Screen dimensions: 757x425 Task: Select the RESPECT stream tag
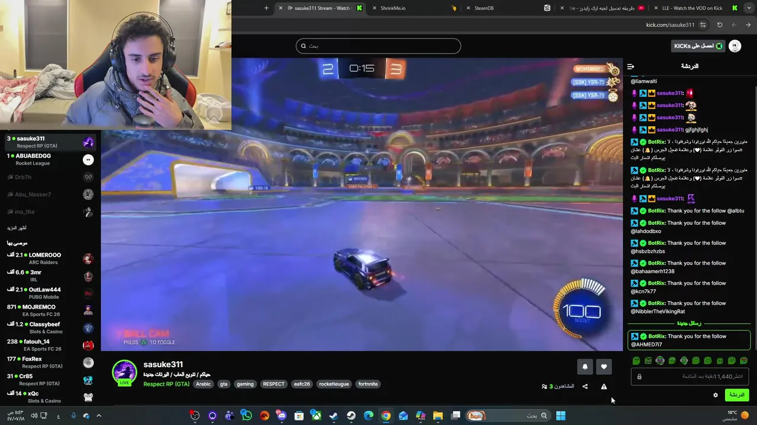[273, 384]
